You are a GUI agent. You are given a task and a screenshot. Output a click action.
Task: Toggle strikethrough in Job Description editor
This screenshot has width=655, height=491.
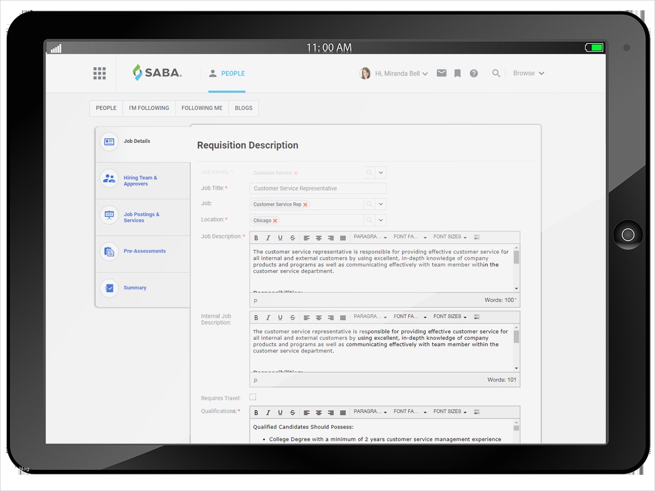tap(292, 238)
